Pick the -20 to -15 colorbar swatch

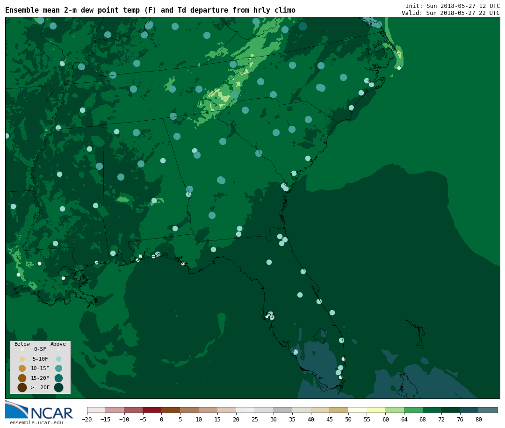click(x=96, y=410)
